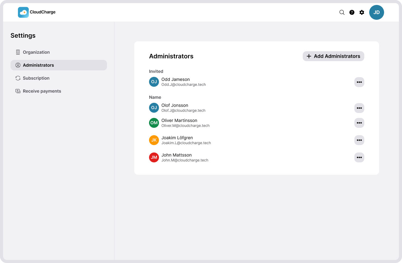Image resolution: width=402 pixels, height=263 pixels.
Task: Open the Subscription settings page
Action: click(59, 78)
